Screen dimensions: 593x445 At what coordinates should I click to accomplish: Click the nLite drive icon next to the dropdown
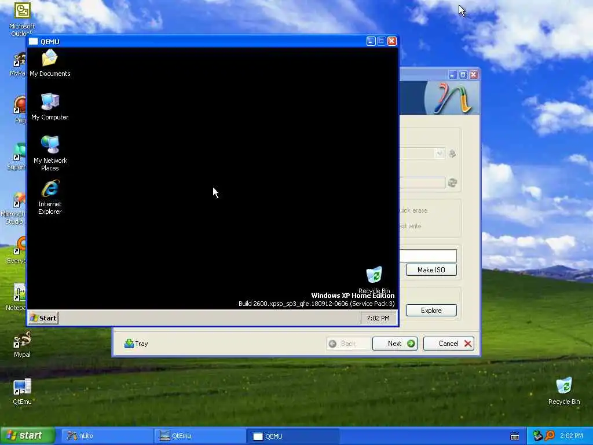(452, 153)
